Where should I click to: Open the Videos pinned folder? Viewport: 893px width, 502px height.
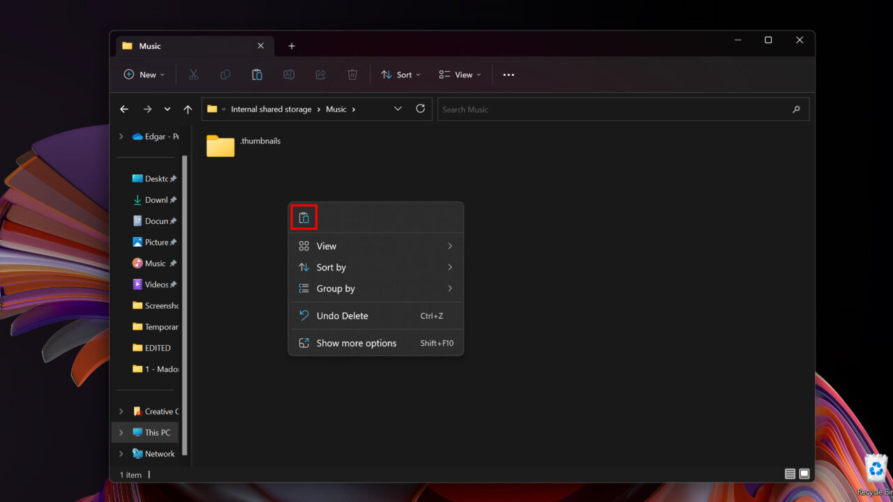[x=153, y=284]
